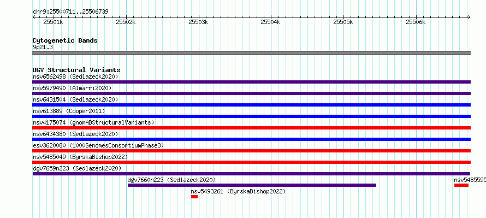Click the 25504k ruler tick label
This screenshot has height=218, width=486.
[x=271, y=22]
